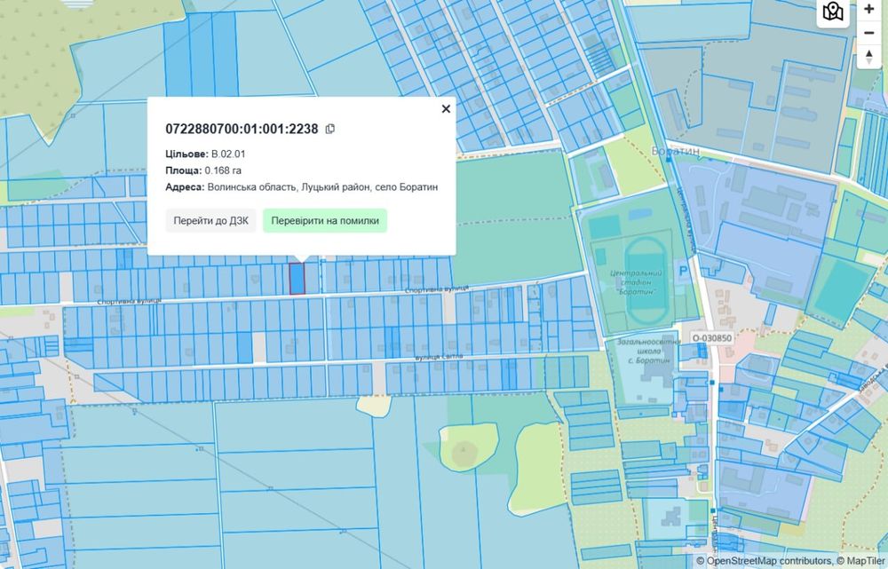
Task: Click the 'Перевірити на помилки' button
Action: 325,221
